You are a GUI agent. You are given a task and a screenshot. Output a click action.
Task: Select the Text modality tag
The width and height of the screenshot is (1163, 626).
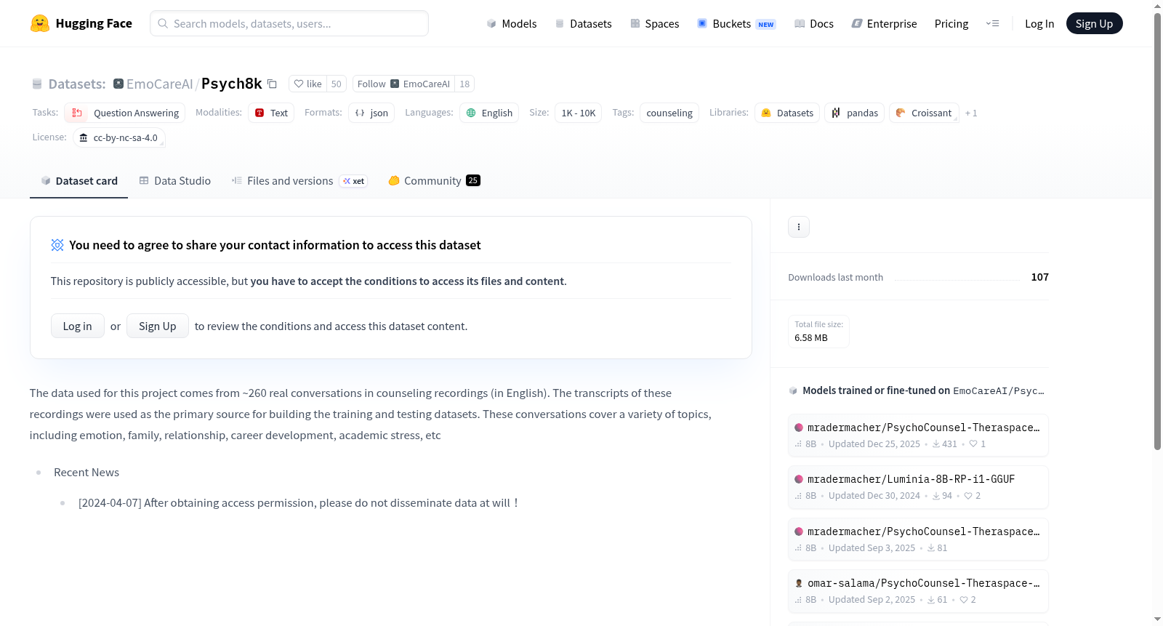[x=271, y=113]
